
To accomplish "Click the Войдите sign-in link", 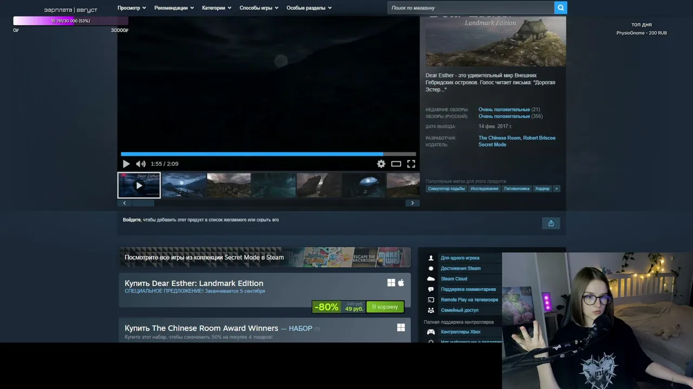I will coord(132,220).
